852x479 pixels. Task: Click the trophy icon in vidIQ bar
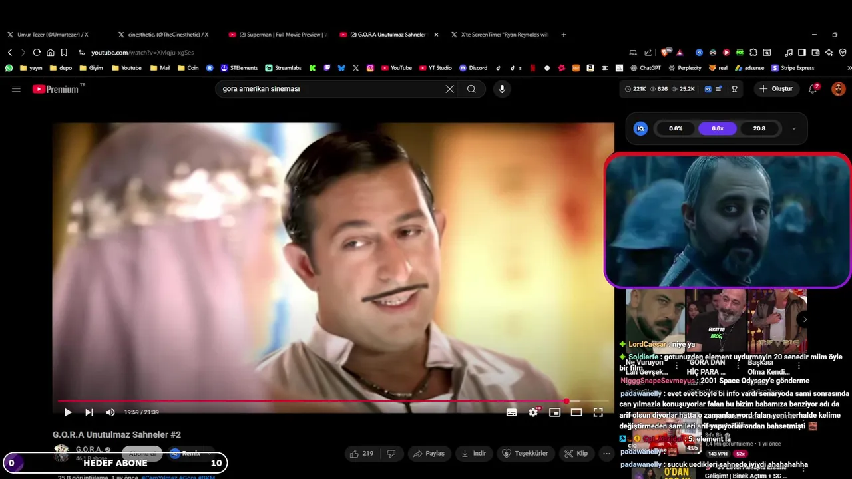click(x=734, y=89)
